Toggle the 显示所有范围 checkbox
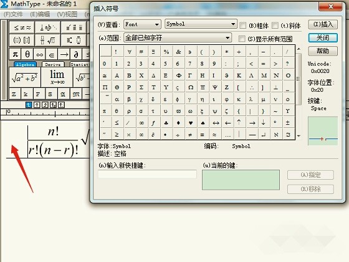 (242, 39)
